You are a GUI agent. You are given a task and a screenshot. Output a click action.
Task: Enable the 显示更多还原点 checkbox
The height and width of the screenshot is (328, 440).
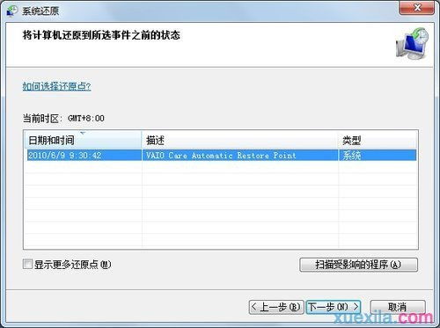(27, 264)
